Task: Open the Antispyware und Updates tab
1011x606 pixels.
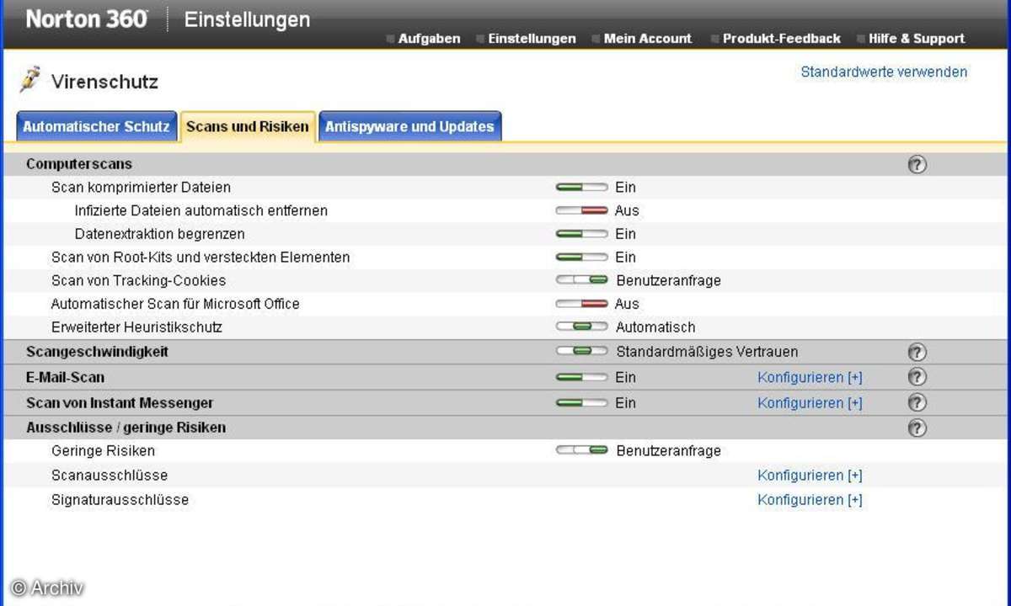Action: coord(409,127)
